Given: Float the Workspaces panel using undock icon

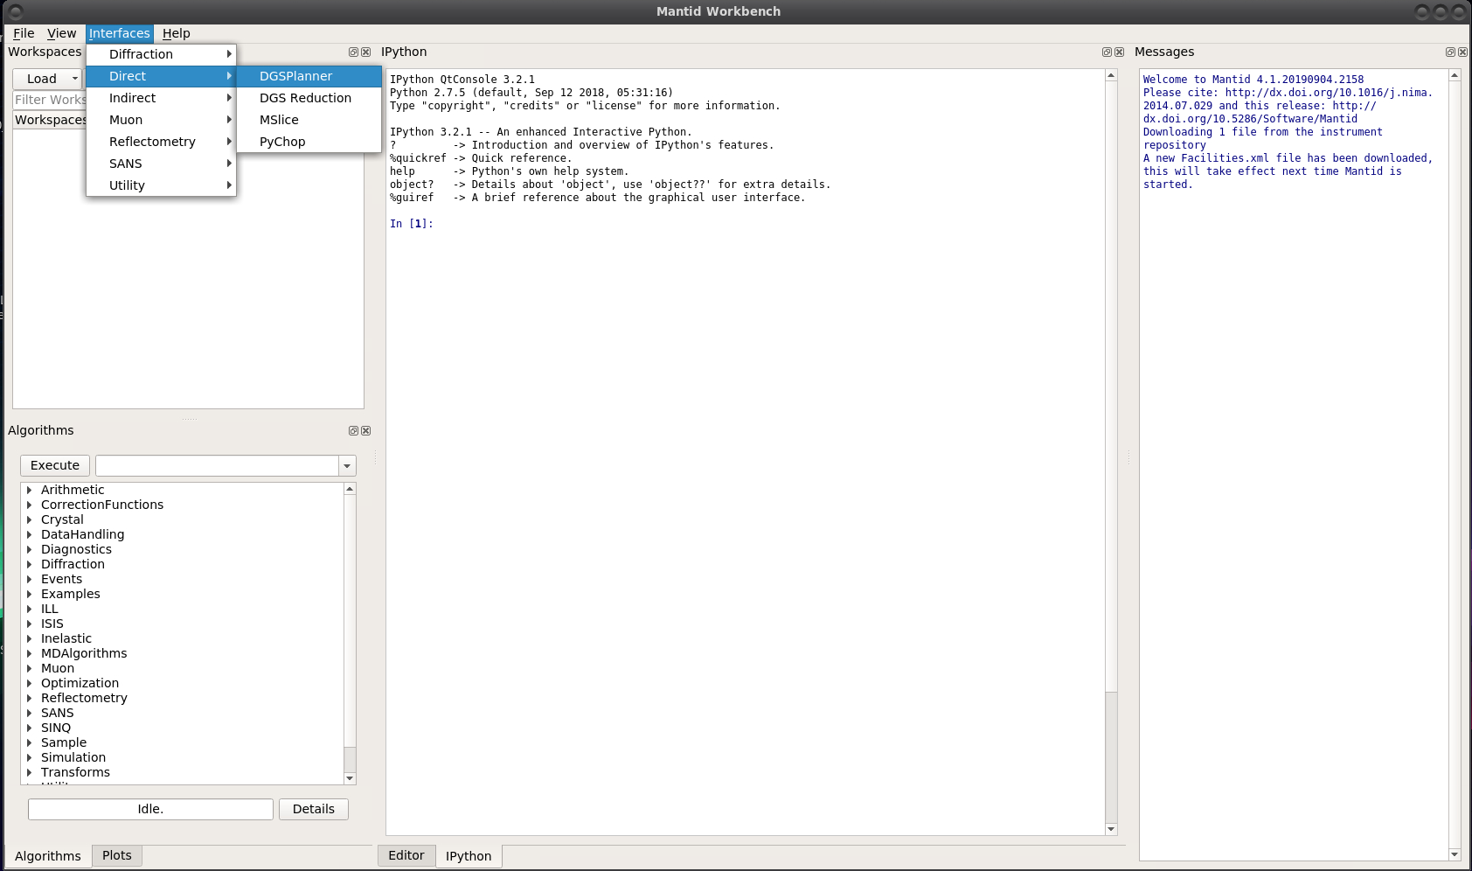Looking at the screenshot, I should (353, 52).
